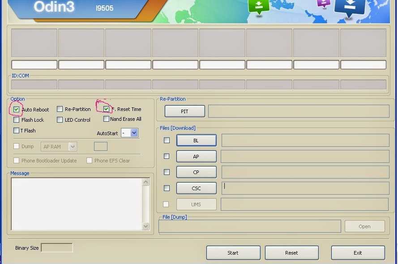The image size is (398, 264).
Task: Open the AutoStart dropdown
Action: coord(129,132)
